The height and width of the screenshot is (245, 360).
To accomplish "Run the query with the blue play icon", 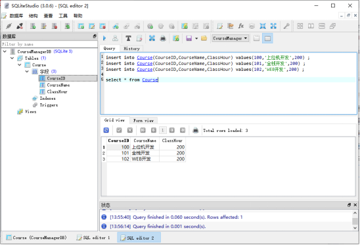I will [x=104, y=38].
